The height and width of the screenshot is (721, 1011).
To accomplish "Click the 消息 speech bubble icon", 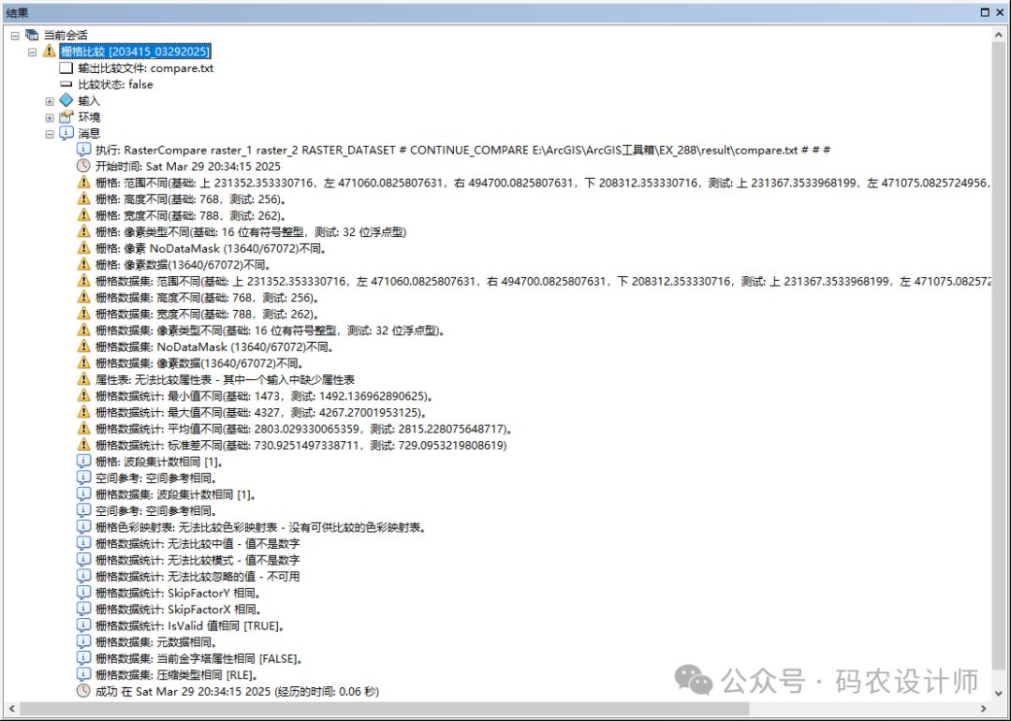I will tap(66, 133).
